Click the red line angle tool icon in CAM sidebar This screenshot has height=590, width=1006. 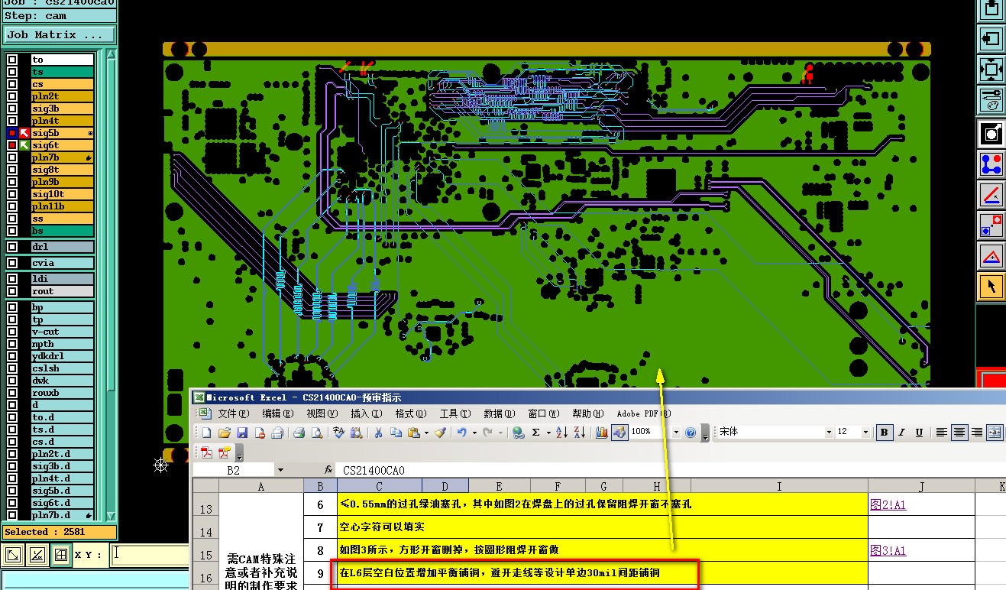tap(991, 194)
